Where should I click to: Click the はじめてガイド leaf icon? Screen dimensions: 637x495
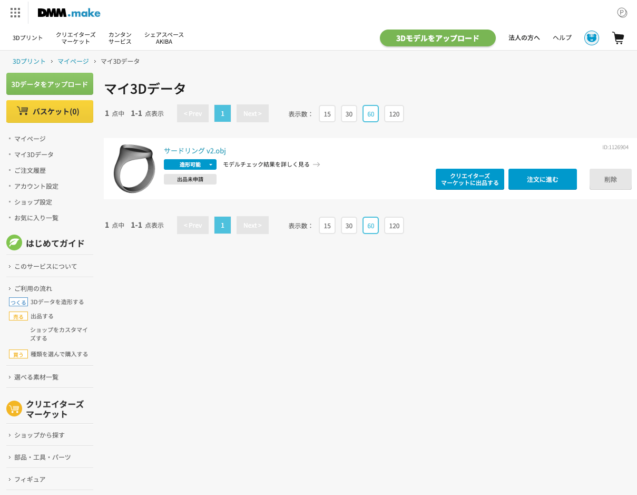pos(14,242)
